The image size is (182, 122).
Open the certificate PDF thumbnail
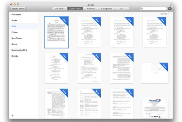pyautogui.click(x=154, y=108)
